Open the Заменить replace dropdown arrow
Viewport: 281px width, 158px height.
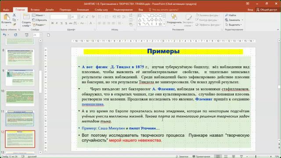242,20
